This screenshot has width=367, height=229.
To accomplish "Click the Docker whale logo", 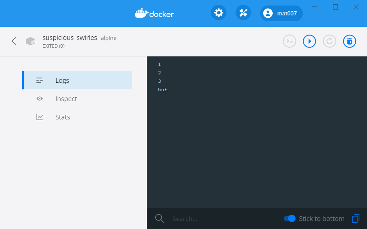I will coord(154,13).
